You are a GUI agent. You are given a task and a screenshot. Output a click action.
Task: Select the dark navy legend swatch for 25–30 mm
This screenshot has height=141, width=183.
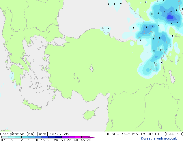[58, 137]
